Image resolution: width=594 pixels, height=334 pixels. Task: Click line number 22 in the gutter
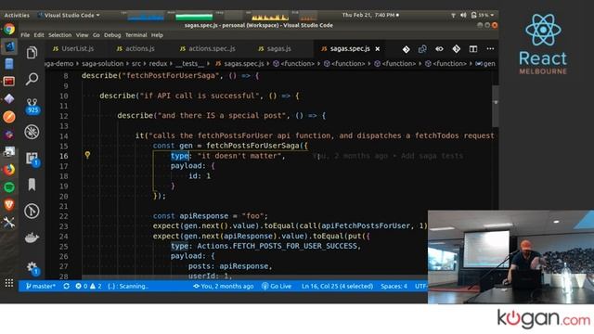[x=64, y=216]
